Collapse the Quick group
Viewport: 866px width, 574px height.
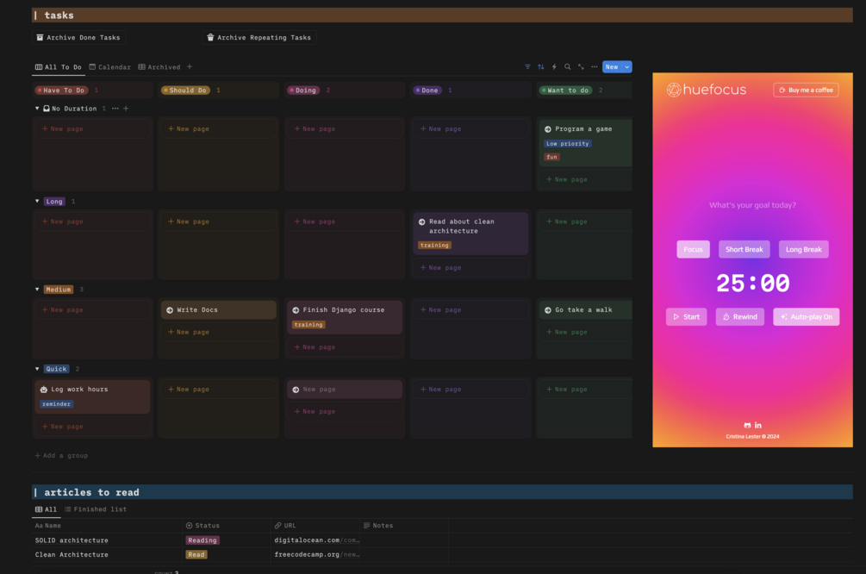pyautogui.click(x=37, y=369)
